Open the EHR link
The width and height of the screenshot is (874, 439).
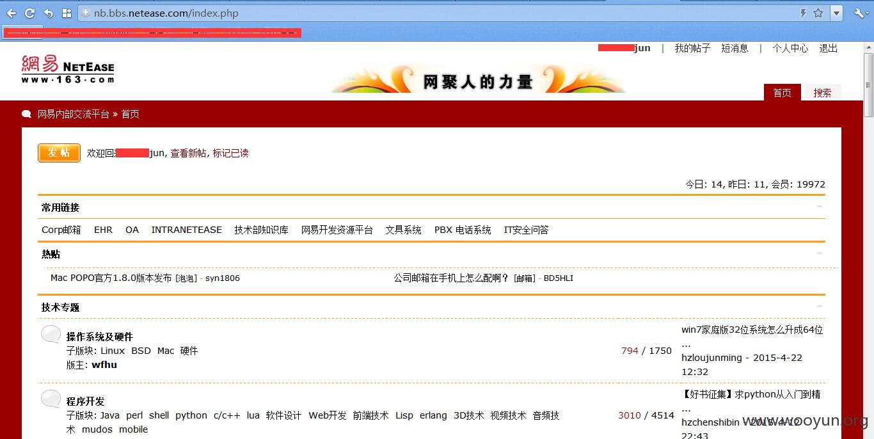pyautogui.click(x=103, y=230)
